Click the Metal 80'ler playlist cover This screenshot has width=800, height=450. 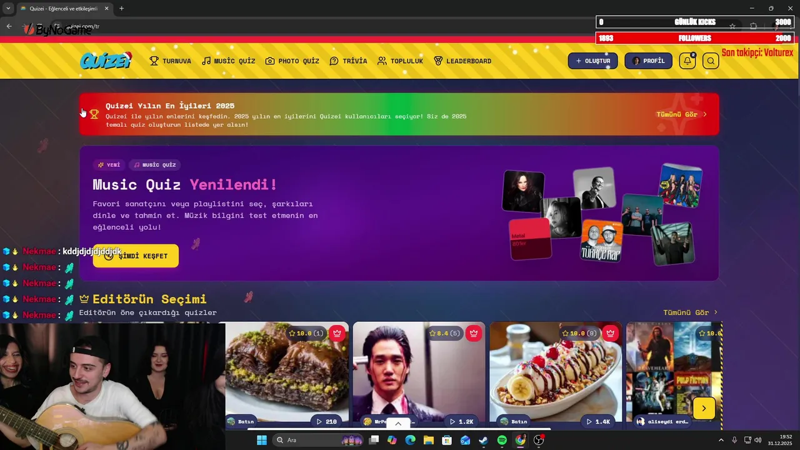(530, 238)
